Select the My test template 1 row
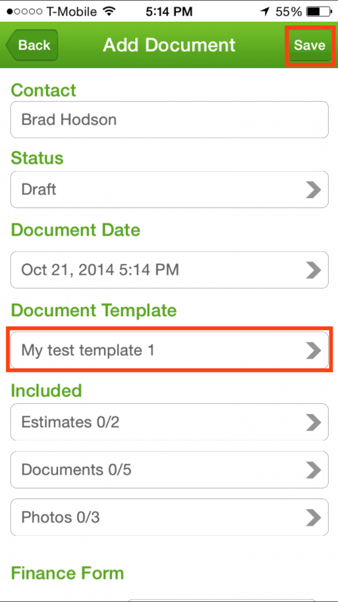The width and height of the screenshot is (338, 602). [x=169, y=350]
